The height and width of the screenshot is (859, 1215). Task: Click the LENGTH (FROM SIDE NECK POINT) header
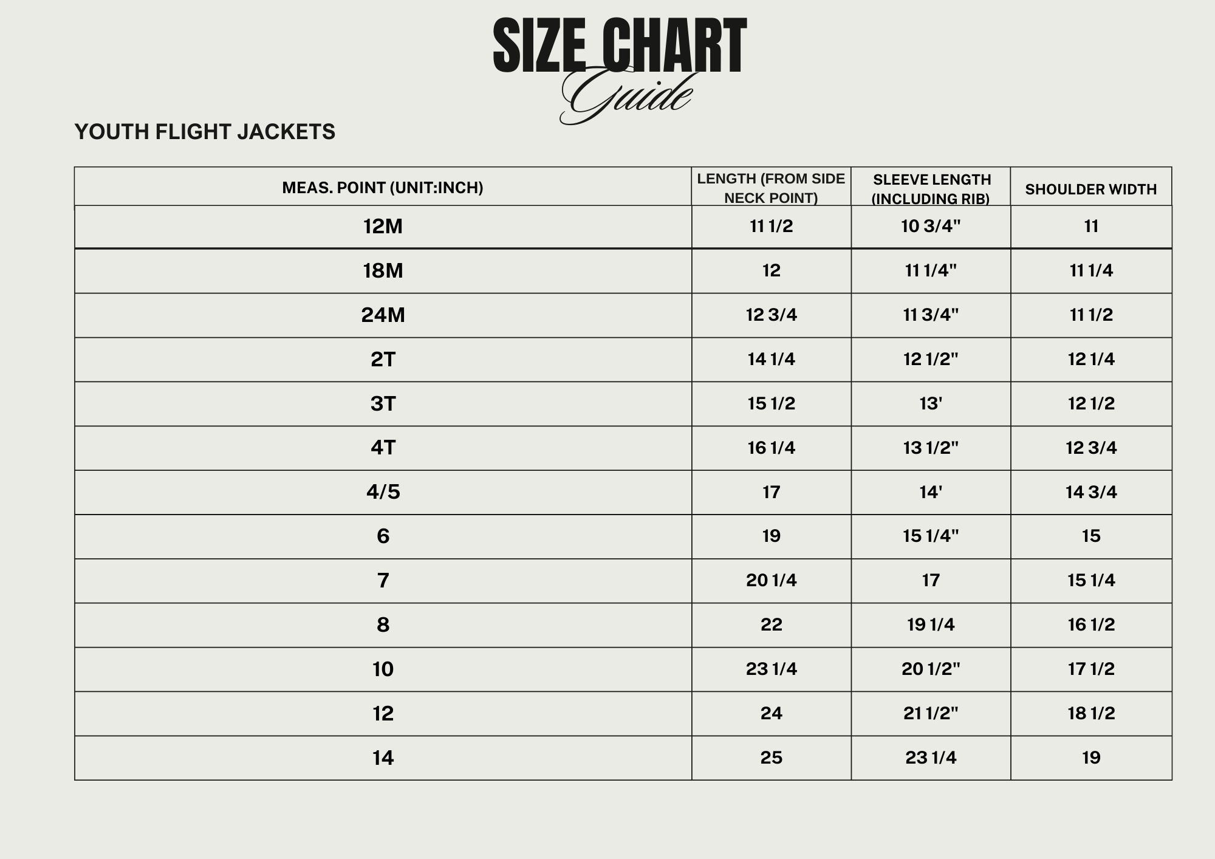[771, 188]
